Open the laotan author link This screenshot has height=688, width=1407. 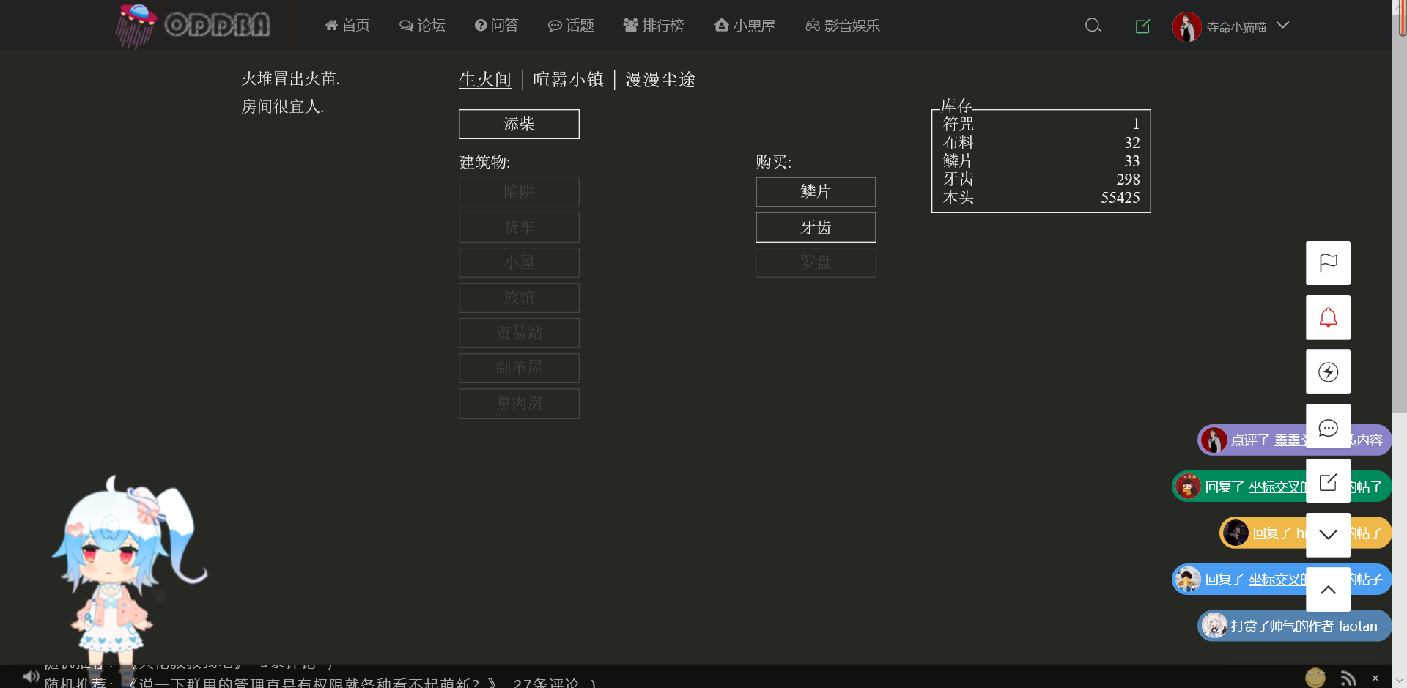point(1358,626)
